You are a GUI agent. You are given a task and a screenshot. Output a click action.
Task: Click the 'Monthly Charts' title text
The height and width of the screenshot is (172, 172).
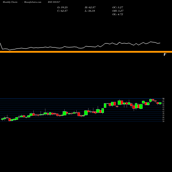10,2
